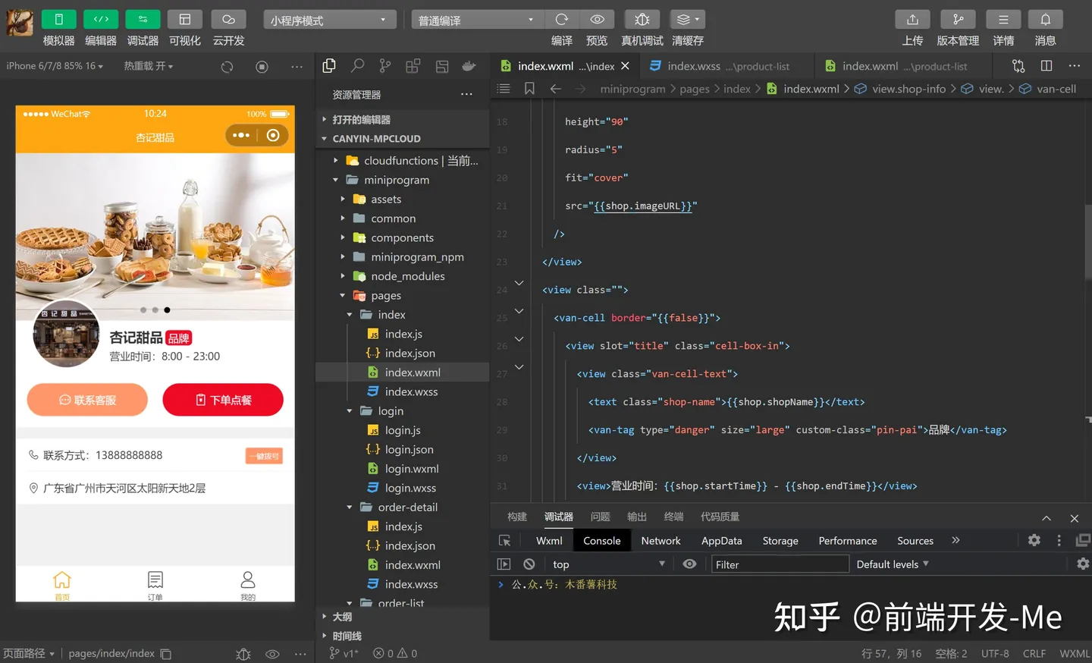Viewport: 1092px width, 663px height.
Task: Open index.wxss under the index folder
Action: tap(411, 391)
